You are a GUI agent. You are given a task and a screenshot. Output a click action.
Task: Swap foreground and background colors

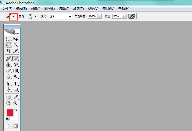point(16,110)
